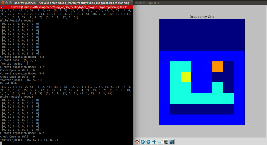267x145 pixels.
Task: Go back to previous plot view
Action: (x=143, y=142)
